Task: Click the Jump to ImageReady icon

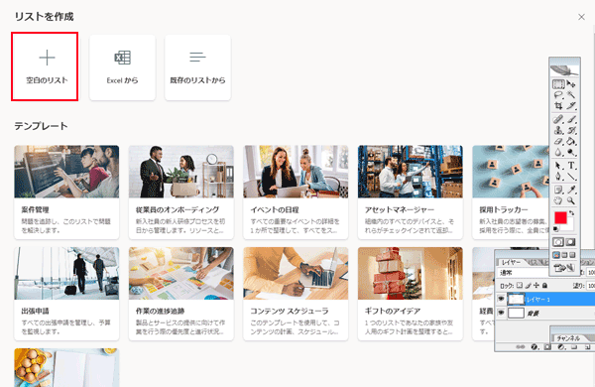Action: pos(564,268)
